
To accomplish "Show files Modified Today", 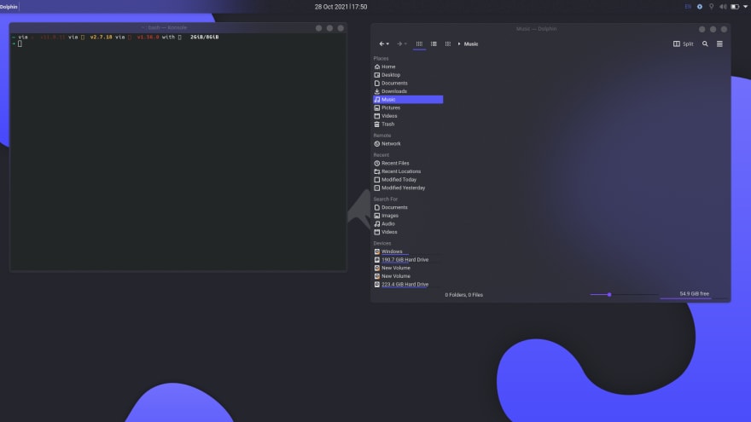I will pyautogui.click(x=408, y=179).
